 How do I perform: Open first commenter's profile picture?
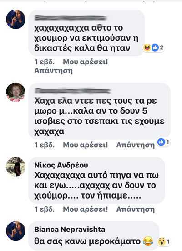15,19
